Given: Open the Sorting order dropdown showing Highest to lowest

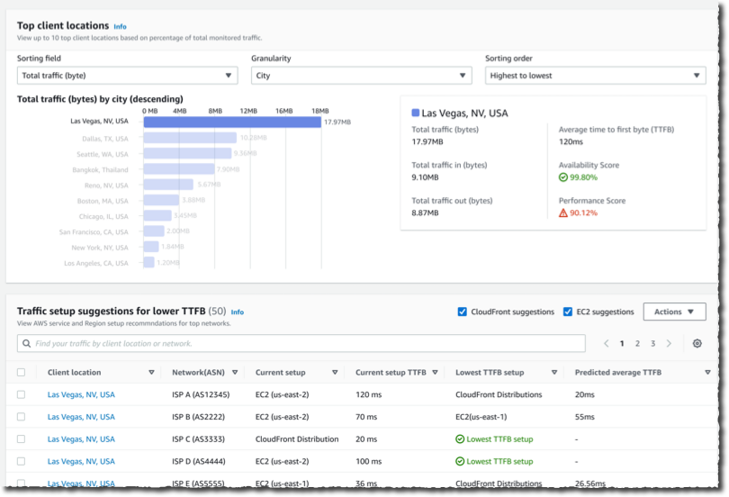Looking at the screenshot, I should (x=596, y=76).
